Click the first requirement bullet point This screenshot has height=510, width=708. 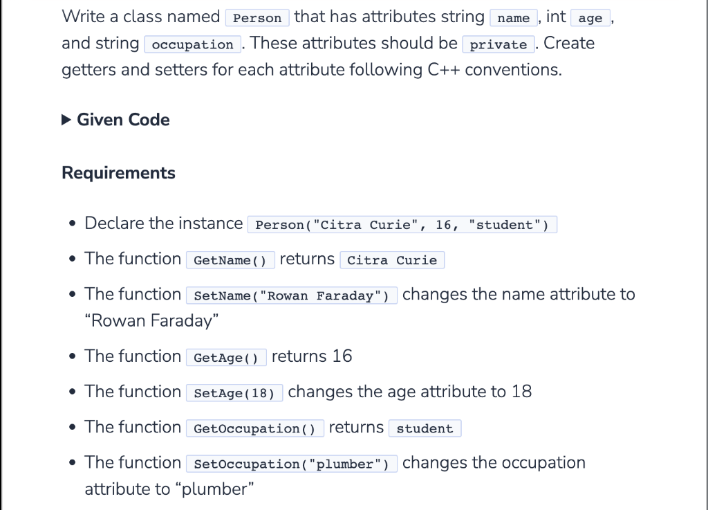coord(73,223)
